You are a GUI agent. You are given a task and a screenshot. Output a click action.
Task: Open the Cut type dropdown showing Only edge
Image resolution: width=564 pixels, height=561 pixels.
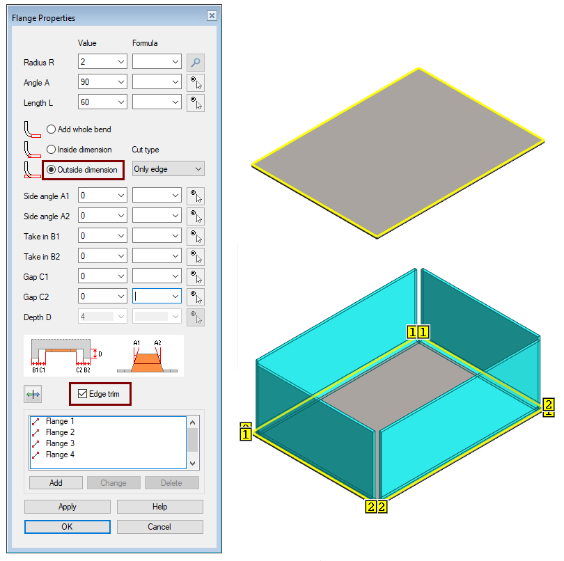coord(168,169)
